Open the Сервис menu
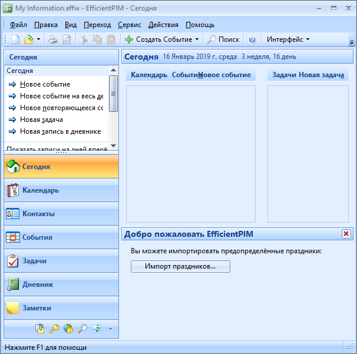Screen dimensions: 357x354 [129, 25]
